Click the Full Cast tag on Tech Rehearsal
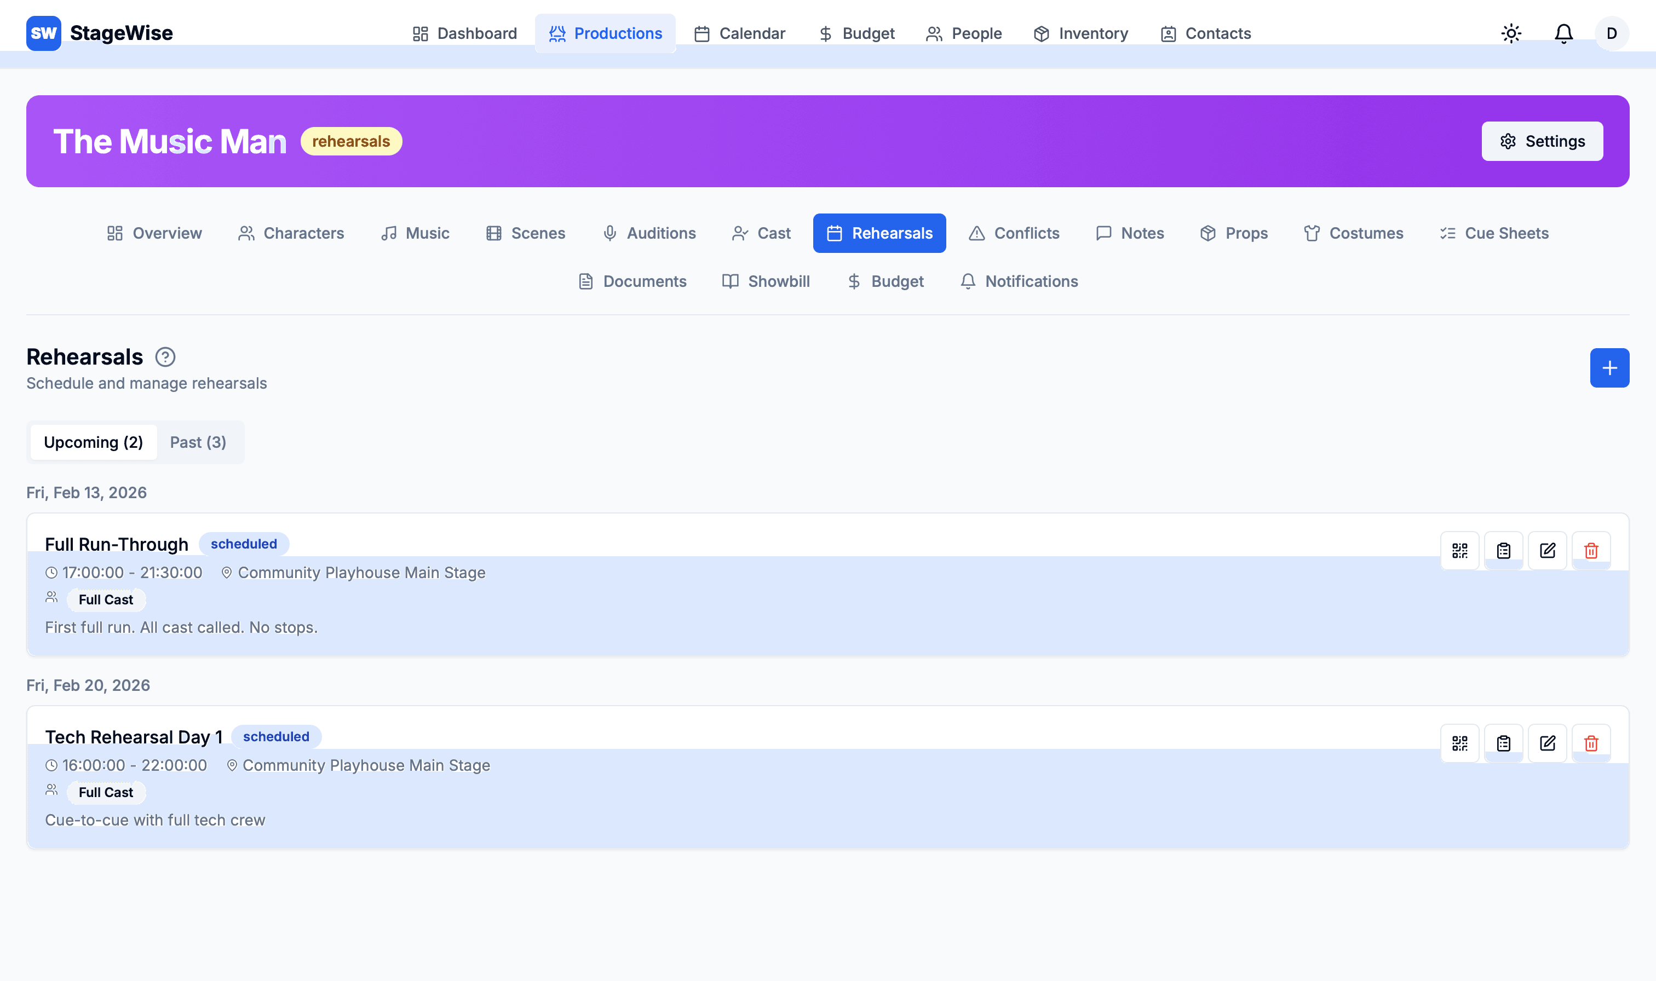Viewport: 1656px width, 981px height. point(106,792)
